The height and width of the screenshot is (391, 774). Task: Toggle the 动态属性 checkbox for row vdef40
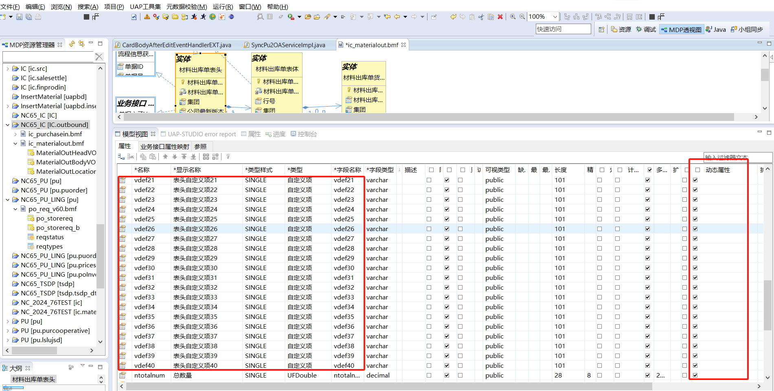coord(695,365)
